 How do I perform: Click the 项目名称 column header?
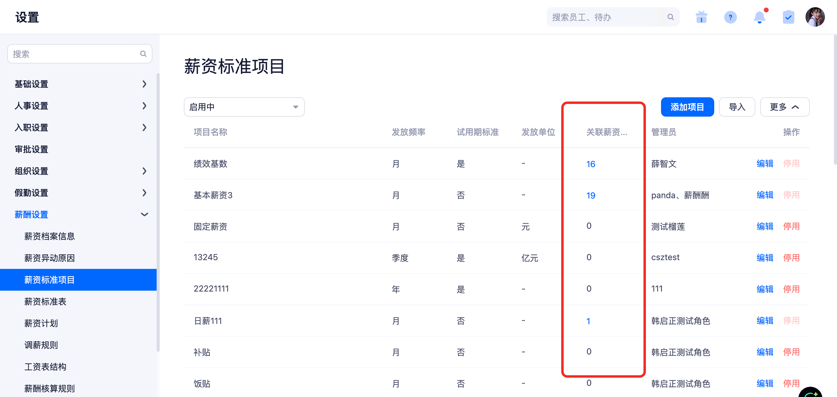tap(210, 132)
